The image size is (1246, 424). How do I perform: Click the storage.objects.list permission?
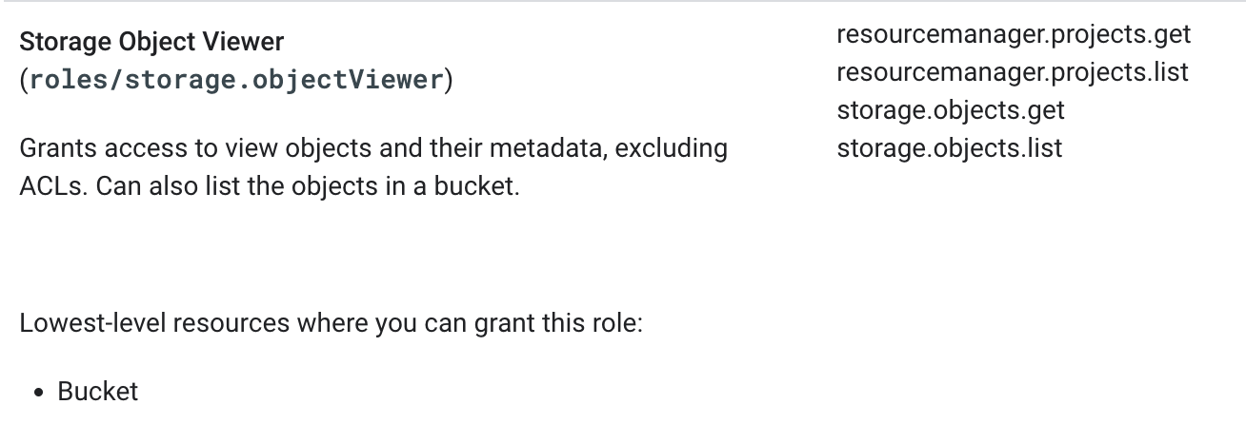tap(949, 148)
